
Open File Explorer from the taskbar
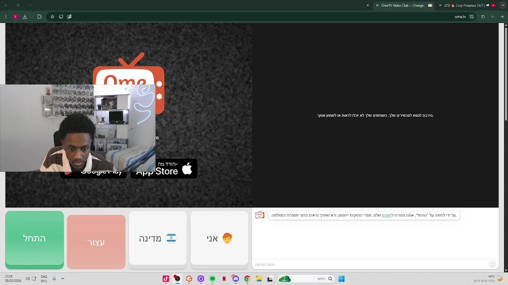click(x=259, y=279)
